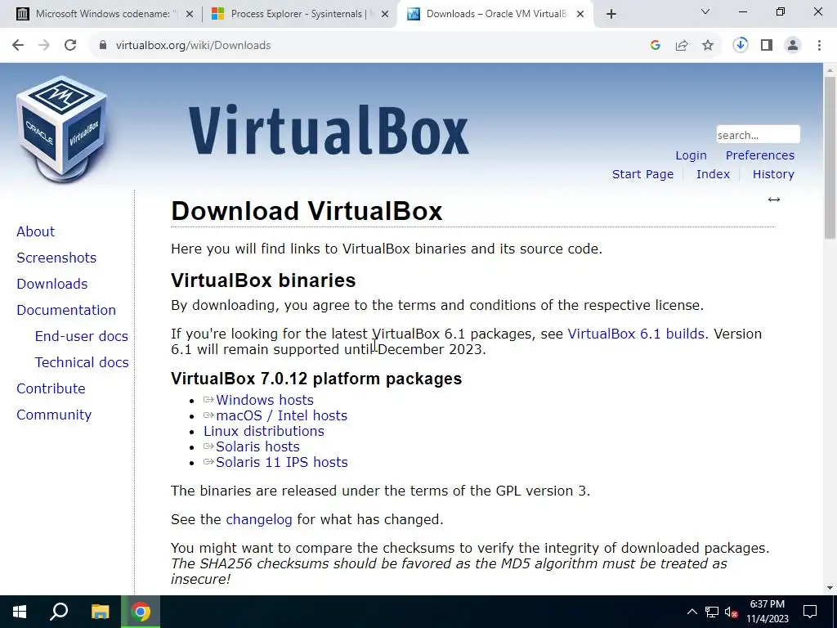Reload the VirtualBox downloads page
The height and width of the screenshot is (628, 837).
70,46
